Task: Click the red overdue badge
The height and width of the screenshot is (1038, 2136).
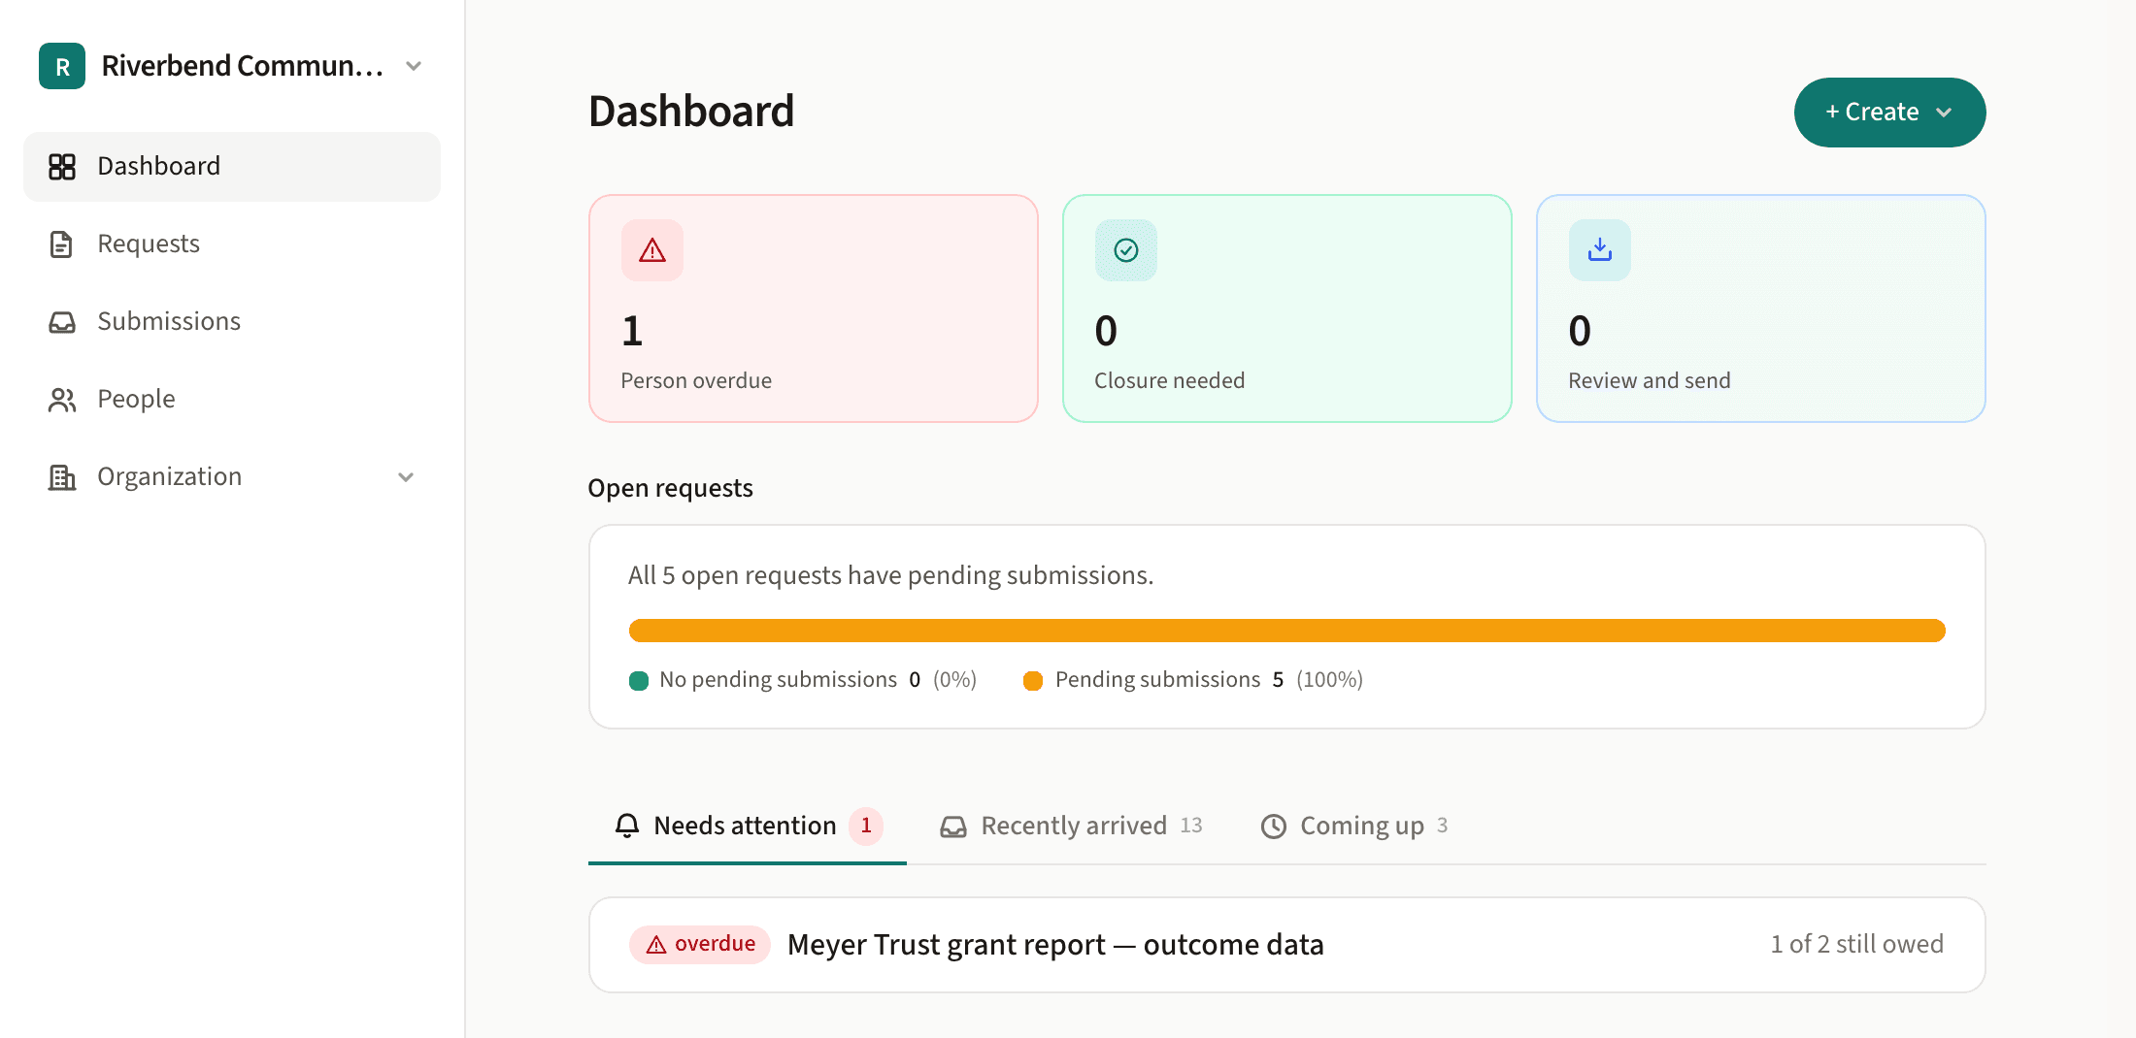Action: click(700, 944)
